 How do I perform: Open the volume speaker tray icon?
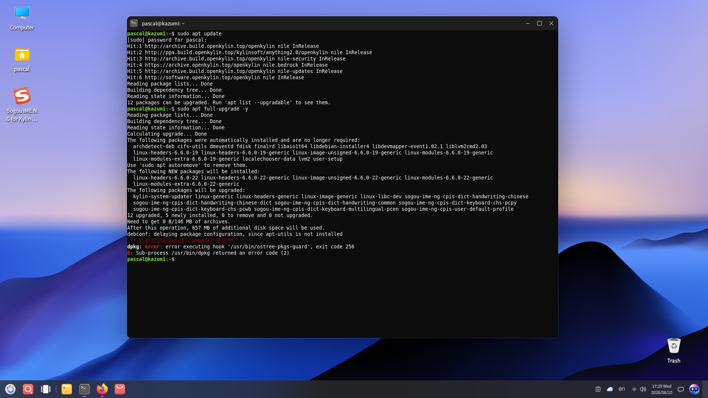tap(643, 389)
